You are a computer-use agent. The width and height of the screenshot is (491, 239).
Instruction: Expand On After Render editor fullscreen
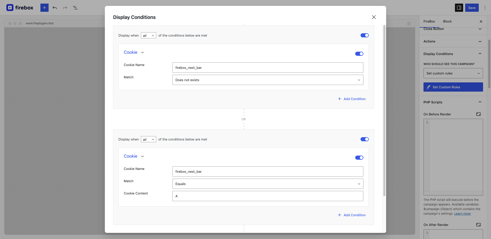click(x=478, y=225)
